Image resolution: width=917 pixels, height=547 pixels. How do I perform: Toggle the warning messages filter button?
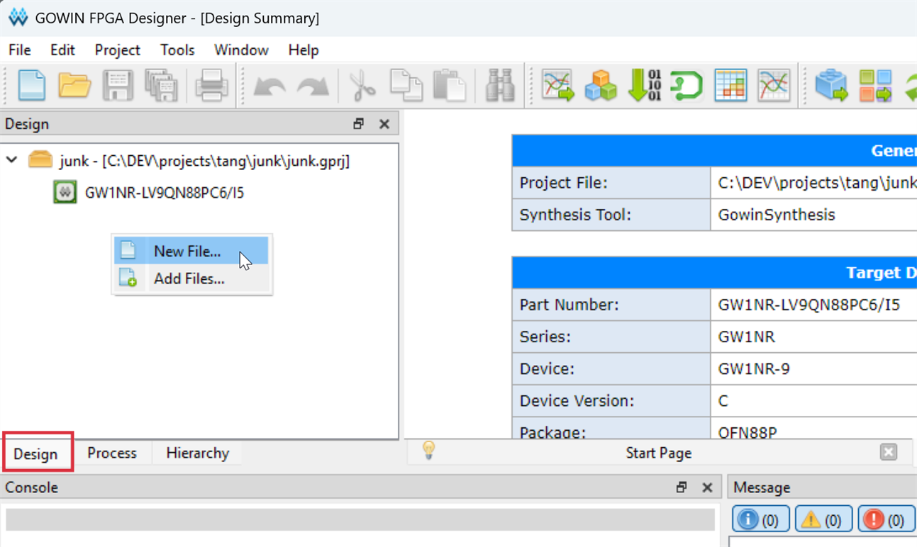(x=823, y=520)
